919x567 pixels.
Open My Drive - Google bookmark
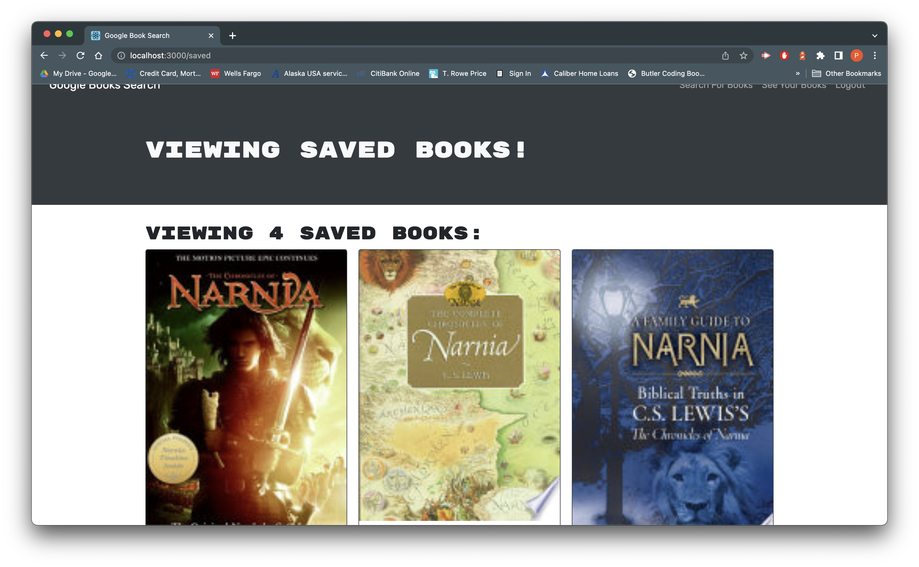tap(78, 74)
